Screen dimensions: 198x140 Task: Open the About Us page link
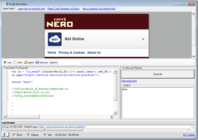click(94, 53)
